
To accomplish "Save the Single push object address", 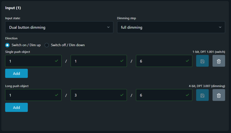I will (202, 61).
